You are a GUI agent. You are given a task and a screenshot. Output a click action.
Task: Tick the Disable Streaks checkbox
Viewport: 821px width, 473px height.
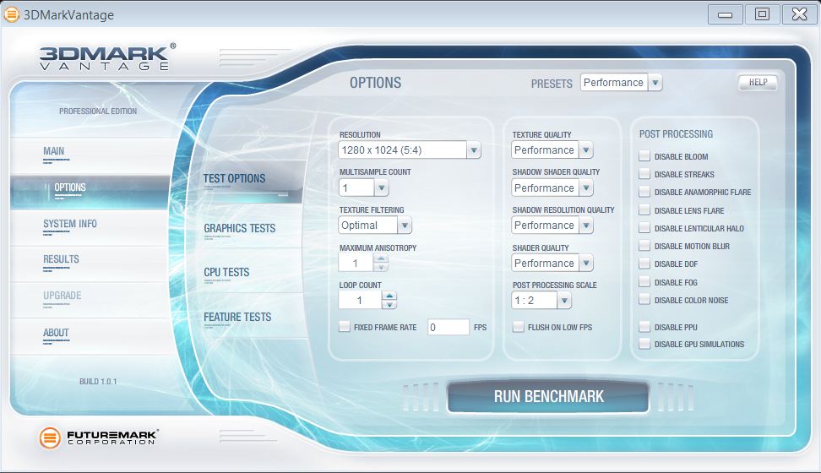644,174
